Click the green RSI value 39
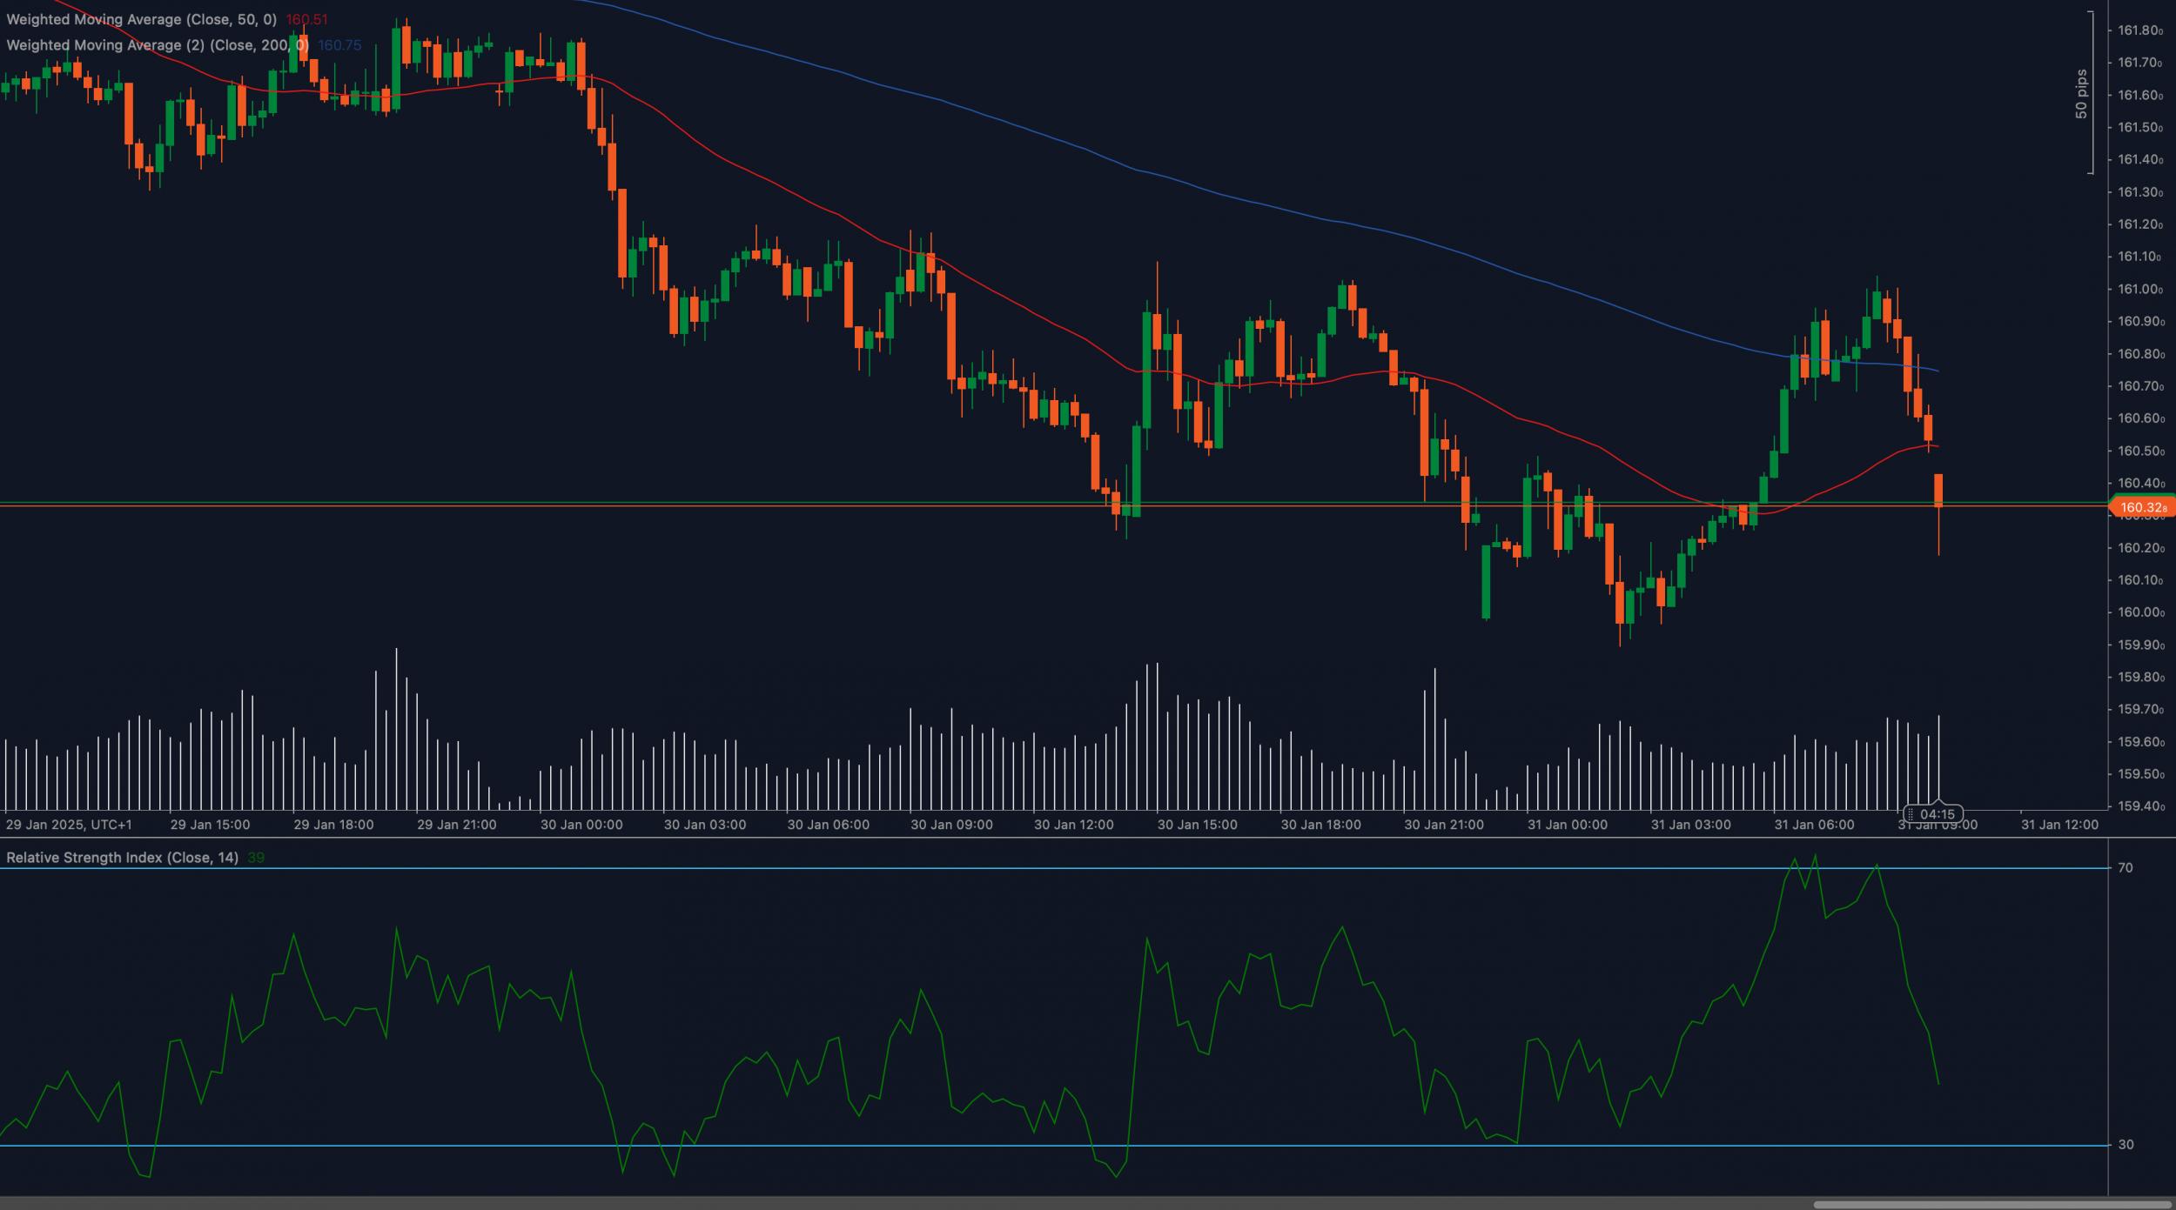This screenshot has width=2176, height=1210. click(255, 858)
